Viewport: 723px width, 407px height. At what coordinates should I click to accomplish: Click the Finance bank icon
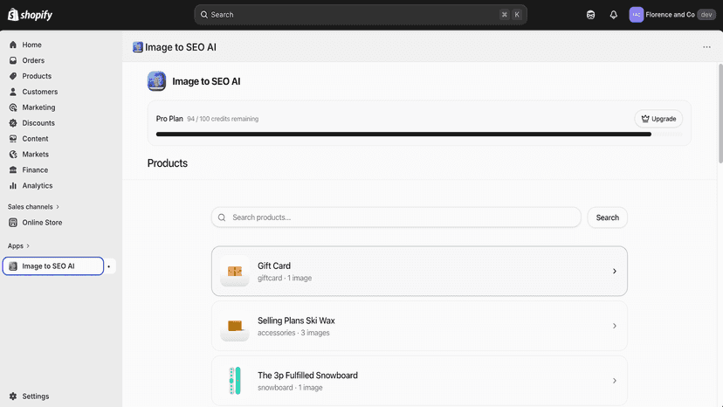pyautogui.click(x=13, y=169)
